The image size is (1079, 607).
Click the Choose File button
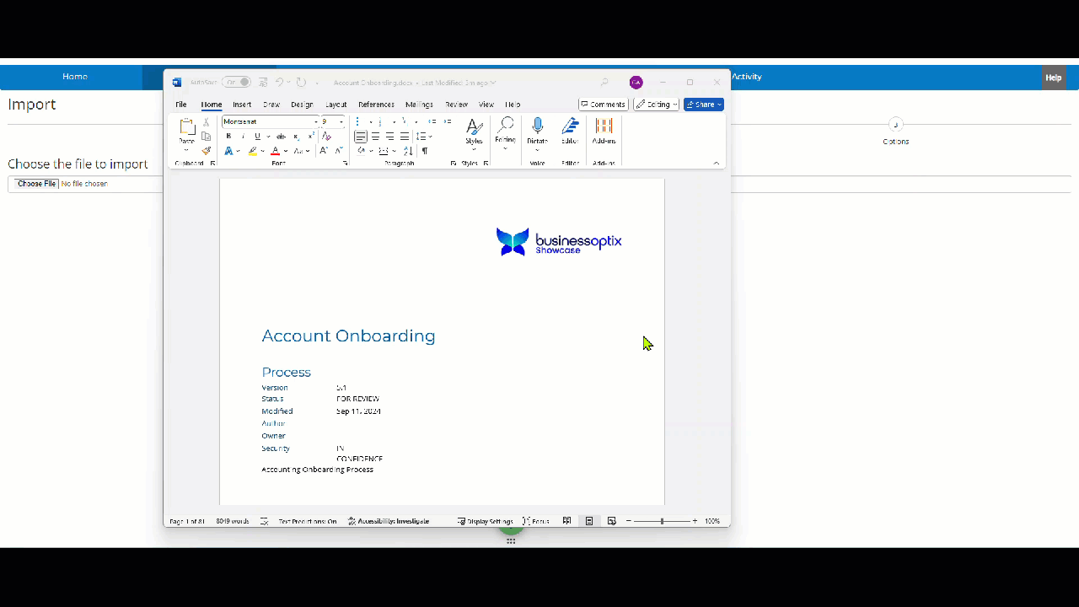click(36, 184)
